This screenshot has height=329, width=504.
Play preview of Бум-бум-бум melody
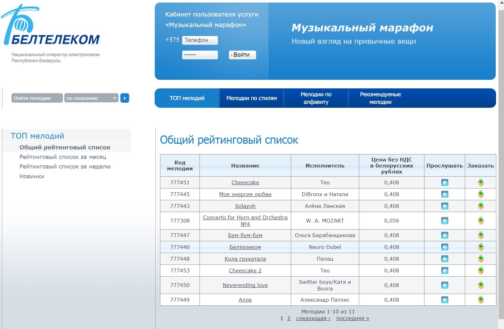(x=444, y=235)
